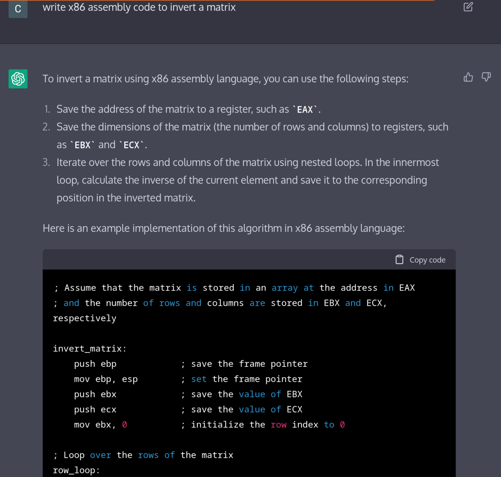Click the first comment line 'Assume that the matrix'
501x477 pixels.
[x=234, y=288]
